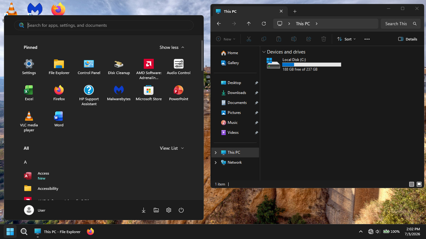The height and width of the screenshot is (239, 426).
Task: Switch to details list view in status bar
Action: pyautogui.click(x=412, y=184)
